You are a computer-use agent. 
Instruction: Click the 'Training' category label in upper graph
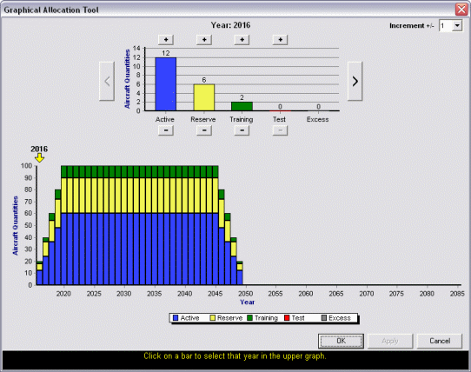(x=242, y=120)
